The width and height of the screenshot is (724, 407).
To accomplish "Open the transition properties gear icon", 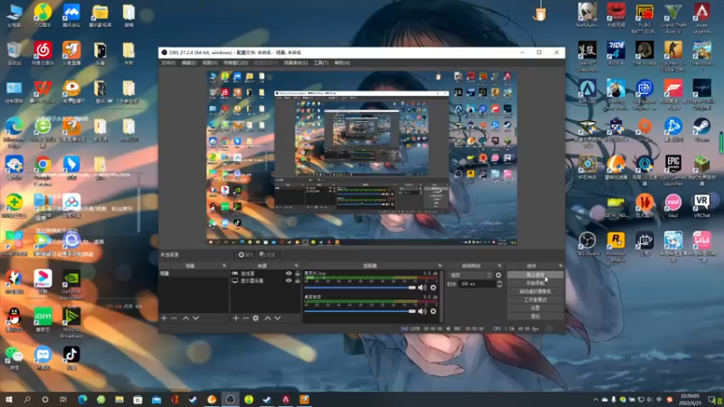I will 499,275.
